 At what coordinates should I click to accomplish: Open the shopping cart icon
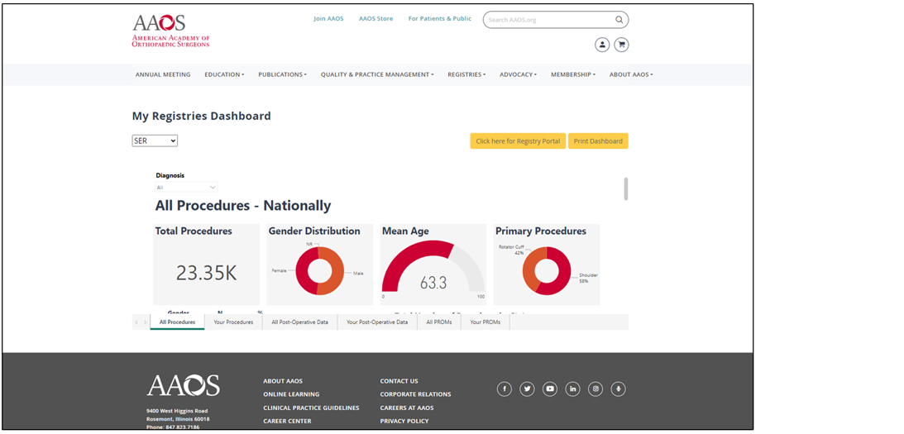(x=622, y=45)
